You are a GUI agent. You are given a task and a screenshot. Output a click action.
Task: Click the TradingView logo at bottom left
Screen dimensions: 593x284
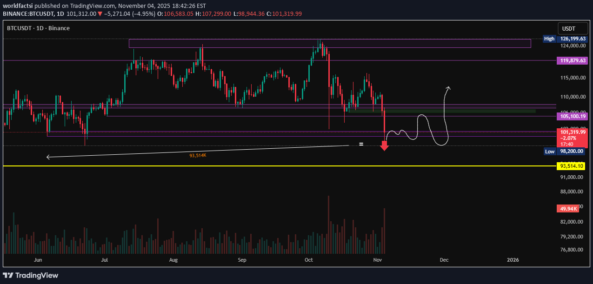coord(29,275)
